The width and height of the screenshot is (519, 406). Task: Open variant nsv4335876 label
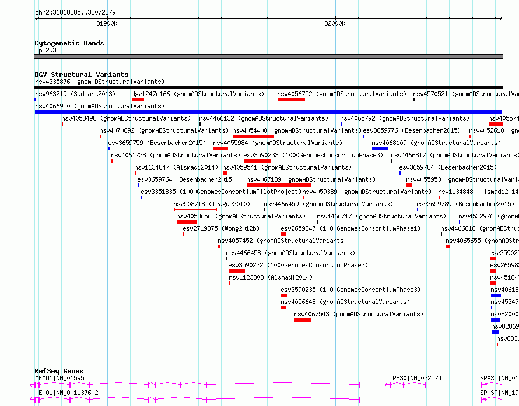coord(100,82)
